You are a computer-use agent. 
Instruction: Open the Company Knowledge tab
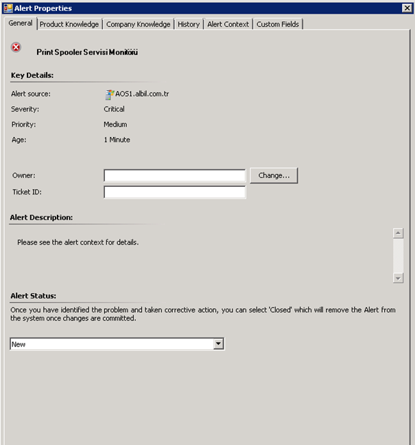tap(139, 25)
